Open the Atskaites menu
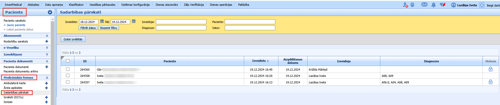The image size is (500, 105). pyautogui.click(x=34, y=5)
